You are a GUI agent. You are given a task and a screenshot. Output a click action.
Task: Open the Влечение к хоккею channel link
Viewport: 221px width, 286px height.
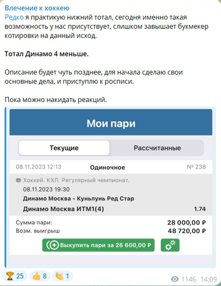(38, 7)
